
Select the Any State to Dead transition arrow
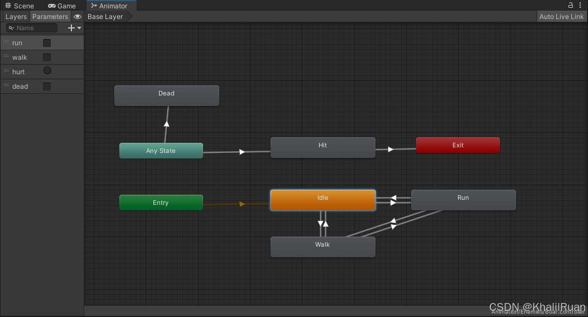166,124
